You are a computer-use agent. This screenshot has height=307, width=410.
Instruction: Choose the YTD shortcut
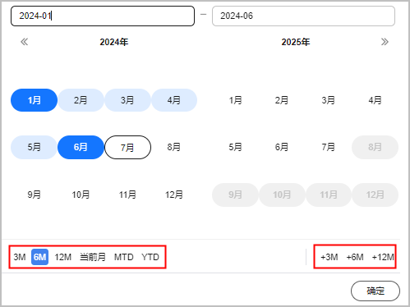[150, 257]
